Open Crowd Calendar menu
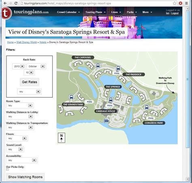The width and height of the screenshot is (192, 183). (x=68, y=12)
